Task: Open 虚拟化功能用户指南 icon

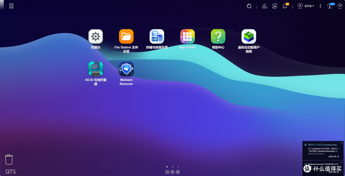Action: (249, 36)
